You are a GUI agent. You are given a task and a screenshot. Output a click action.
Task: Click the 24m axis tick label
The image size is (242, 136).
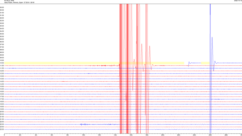[x=194, y=135]
